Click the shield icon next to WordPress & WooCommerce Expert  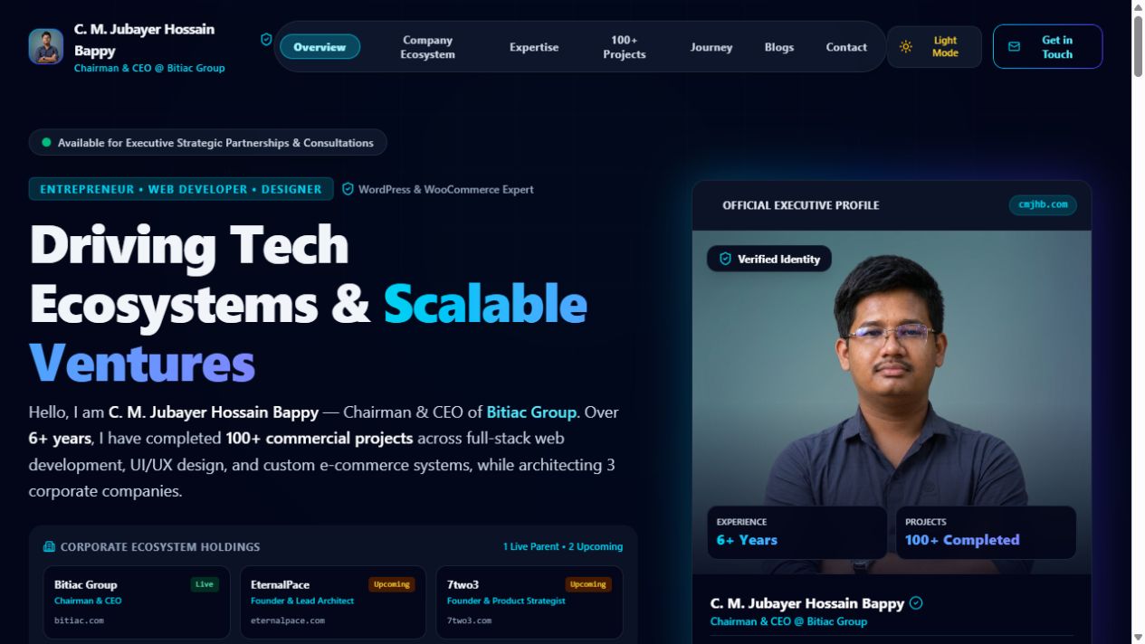pos(348,189)
